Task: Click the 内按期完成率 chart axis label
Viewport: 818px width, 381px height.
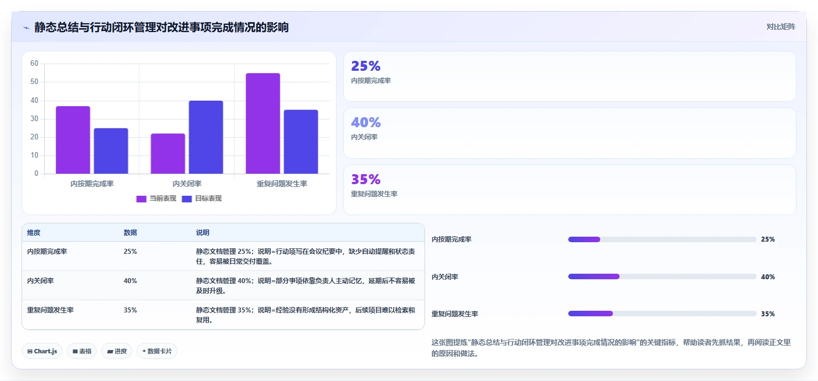Action: click(92, 184)
